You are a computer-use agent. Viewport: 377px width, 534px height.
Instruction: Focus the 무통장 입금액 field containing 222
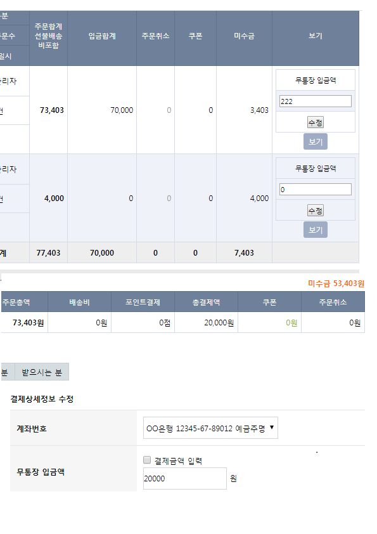316,101
